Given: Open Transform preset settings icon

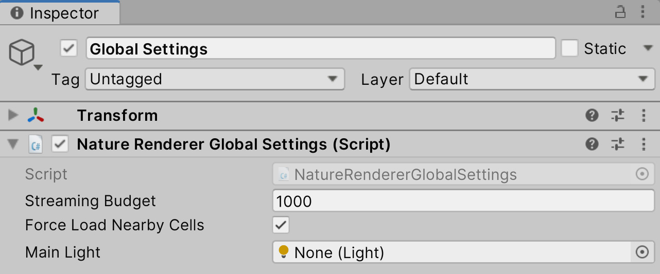Looking at the screenshot, I should point(618,116).
